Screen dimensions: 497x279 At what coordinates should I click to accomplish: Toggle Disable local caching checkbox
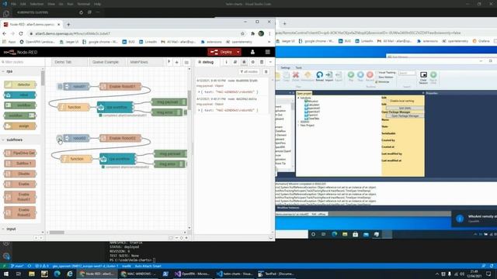click(388, 101)
